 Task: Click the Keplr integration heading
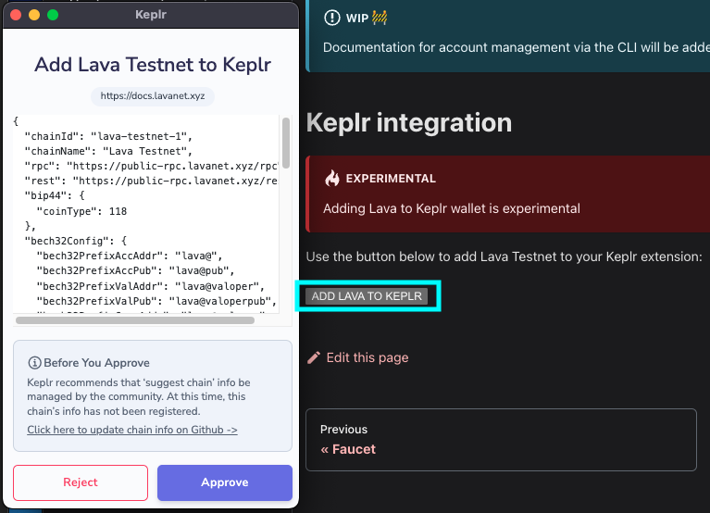[x=409, y=123]
